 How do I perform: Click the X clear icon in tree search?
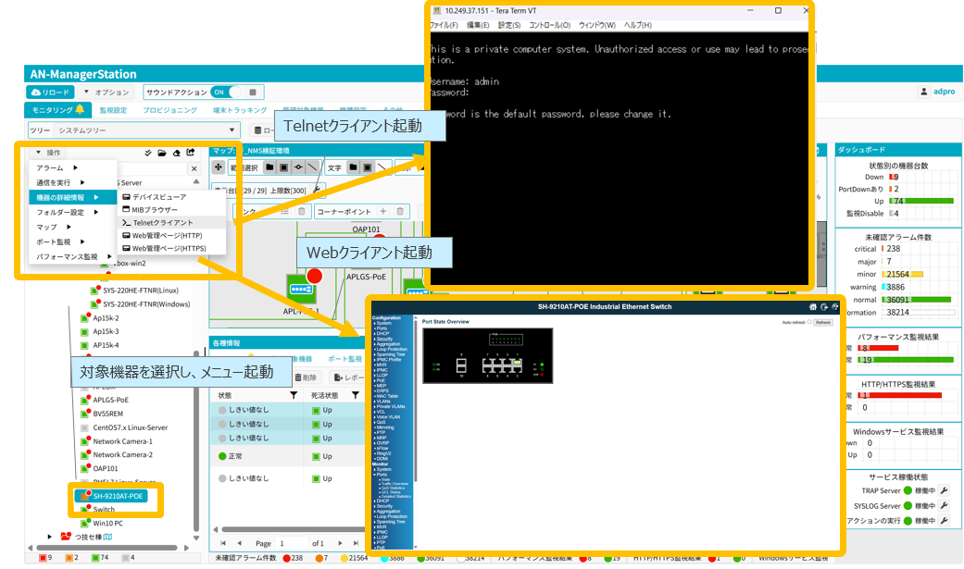194,168
